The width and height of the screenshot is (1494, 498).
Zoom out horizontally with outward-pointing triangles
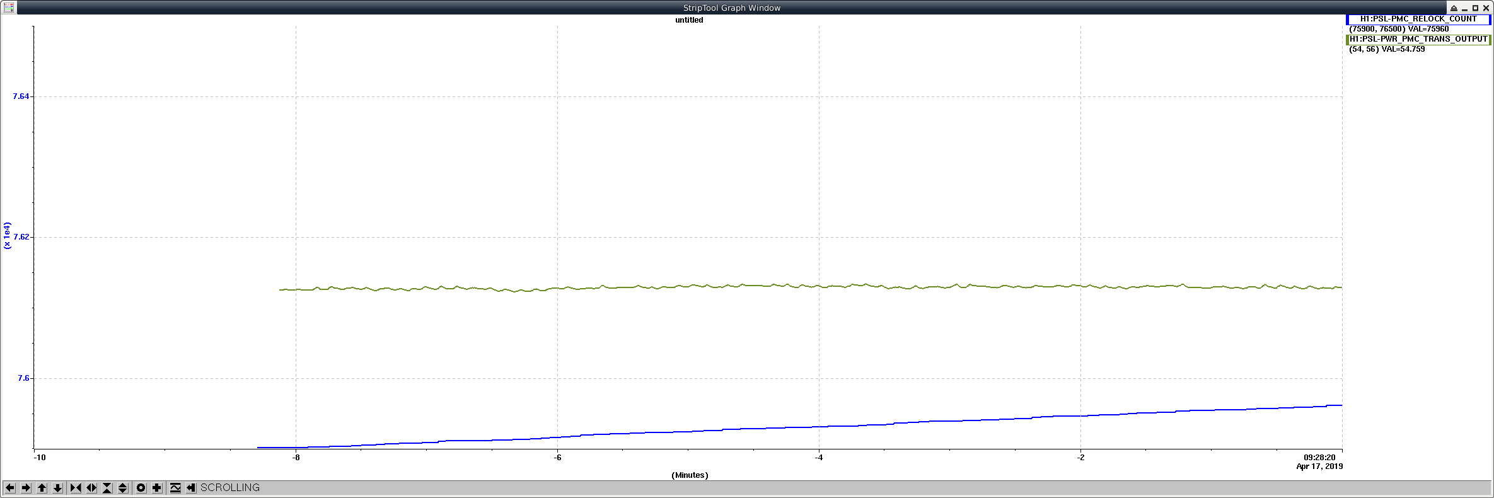click(x=91, y=488)
